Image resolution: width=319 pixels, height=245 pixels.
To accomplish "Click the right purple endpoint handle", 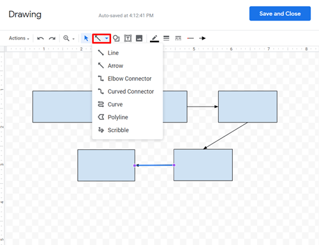I will [x=174, y=165].
